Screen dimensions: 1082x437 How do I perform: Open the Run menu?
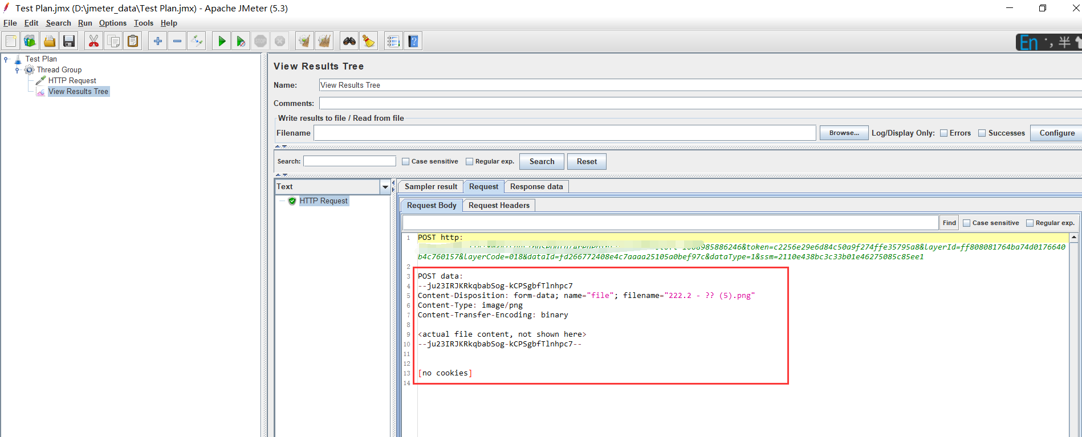click(85, 23)
